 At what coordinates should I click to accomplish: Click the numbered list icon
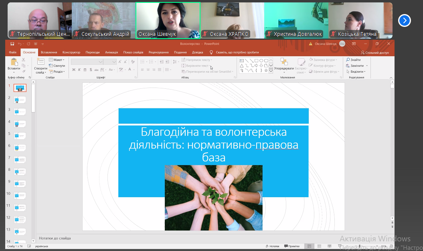151,62
